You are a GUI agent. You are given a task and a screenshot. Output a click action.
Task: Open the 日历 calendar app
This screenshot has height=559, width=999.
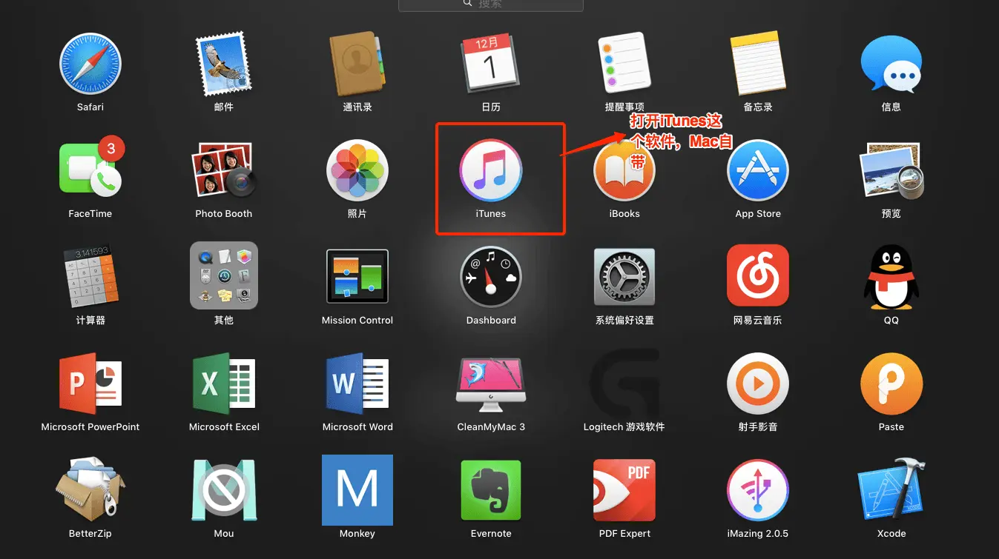click(491, 64)
